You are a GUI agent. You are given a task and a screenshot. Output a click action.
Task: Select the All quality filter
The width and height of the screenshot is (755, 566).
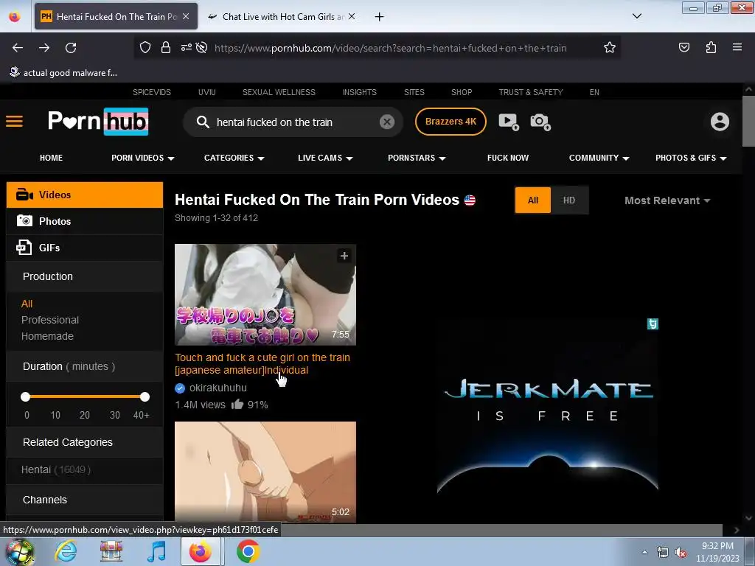[532, 200]
